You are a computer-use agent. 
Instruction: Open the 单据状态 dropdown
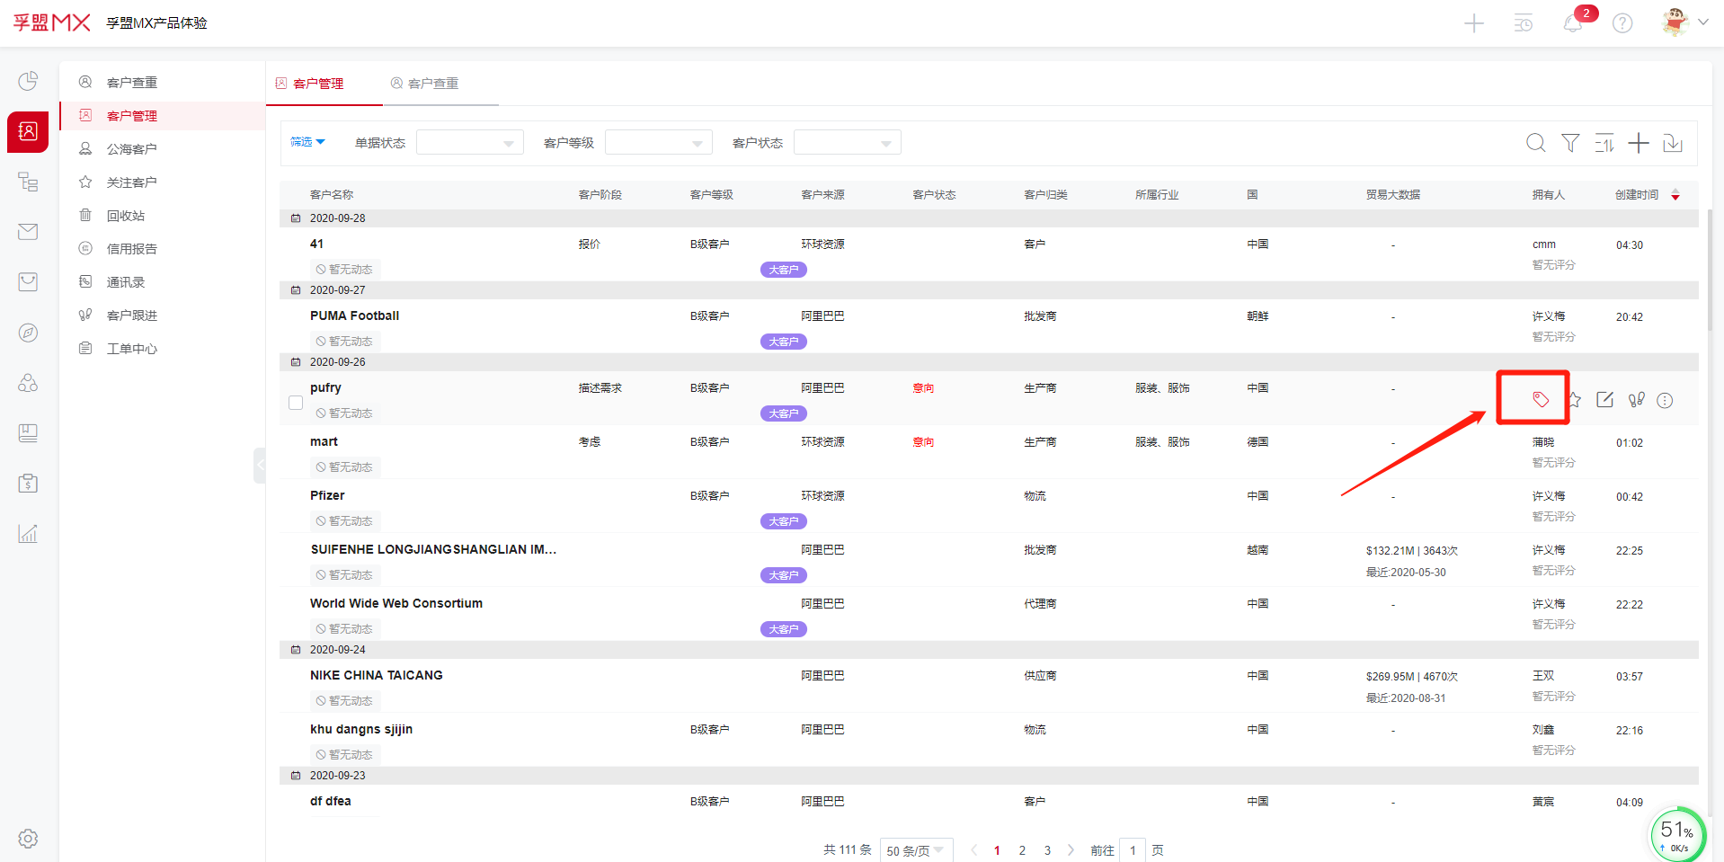coord(469,143)
